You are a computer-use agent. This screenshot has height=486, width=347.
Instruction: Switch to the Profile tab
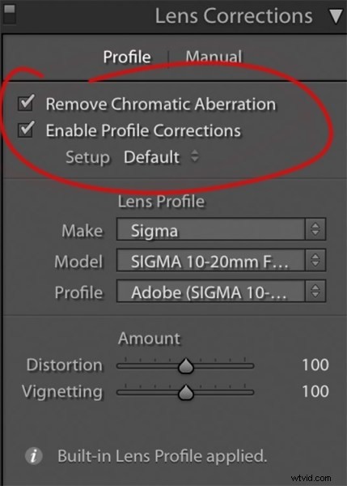127,57
